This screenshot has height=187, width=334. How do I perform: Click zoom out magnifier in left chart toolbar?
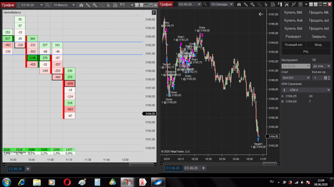pyautogui.click(x=101, y=5)
